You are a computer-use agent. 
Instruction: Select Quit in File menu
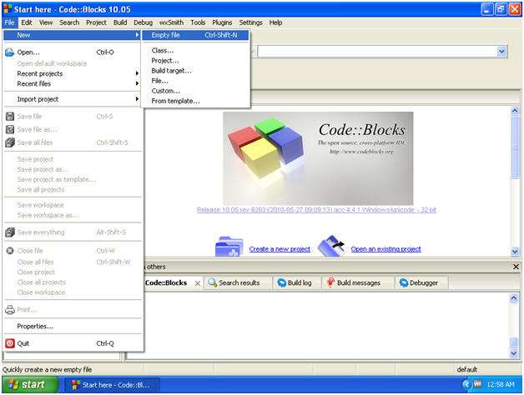click(x=72, y=343)
